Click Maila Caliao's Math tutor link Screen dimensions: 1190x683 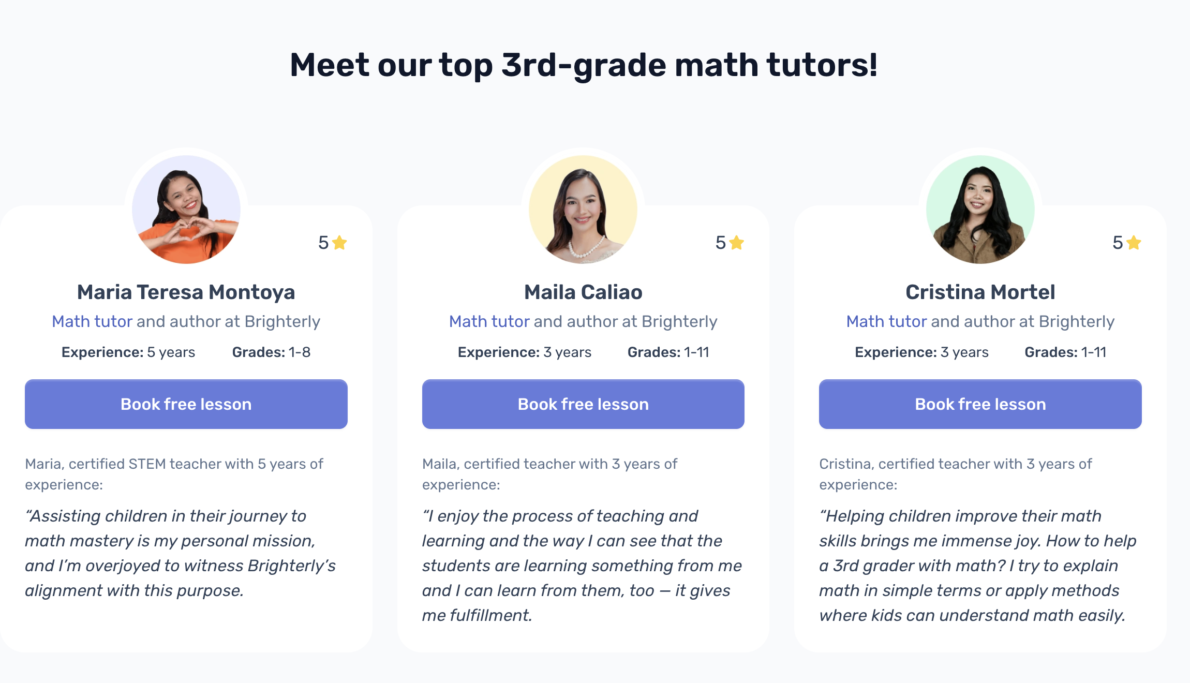coord(489,321)
